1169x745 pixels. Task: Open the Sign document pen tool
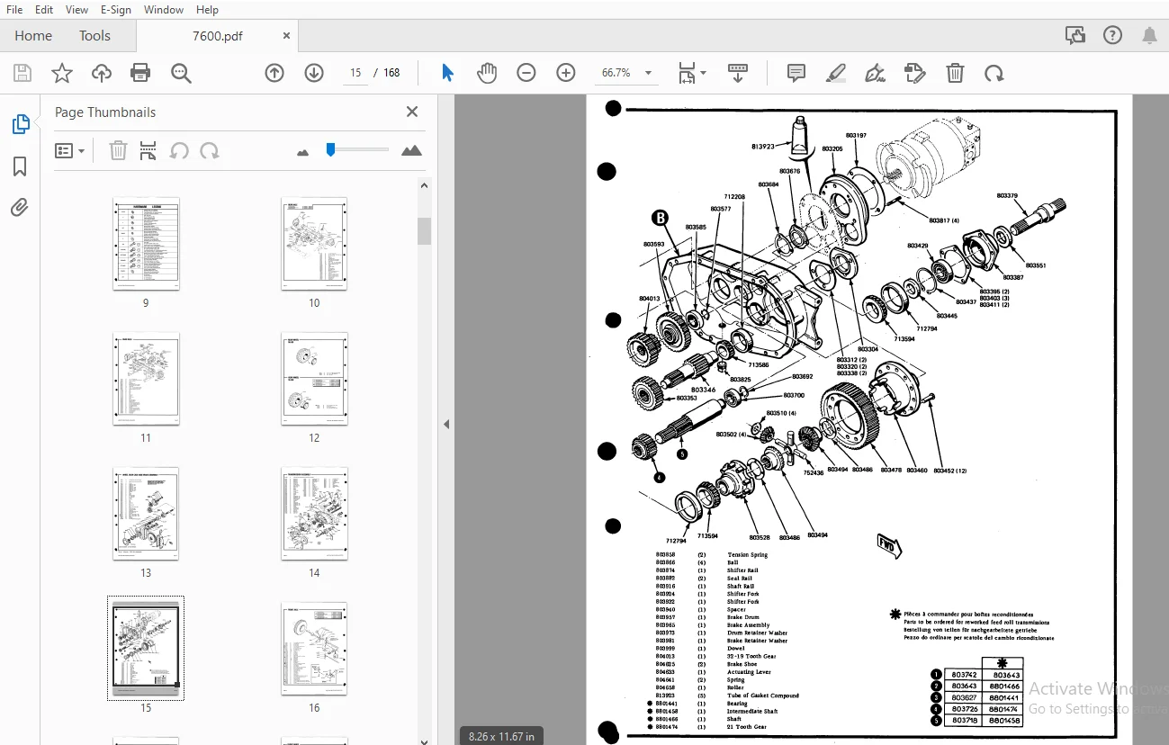875,73
